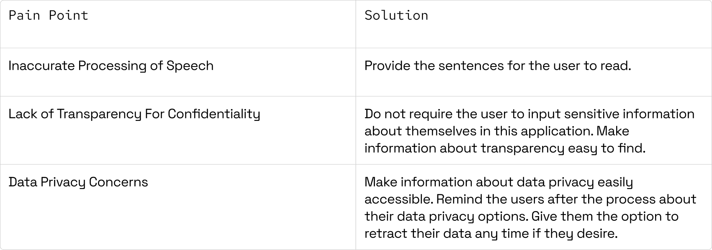Click the Pain Point column header
Viewport: 712px width, 250px height.
tap(178, 24)
